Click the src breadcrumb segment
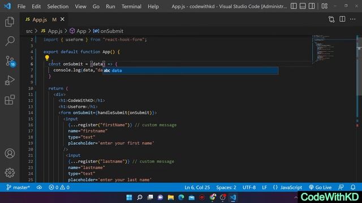Screen dimensions: 362x203 pos(29,31)
